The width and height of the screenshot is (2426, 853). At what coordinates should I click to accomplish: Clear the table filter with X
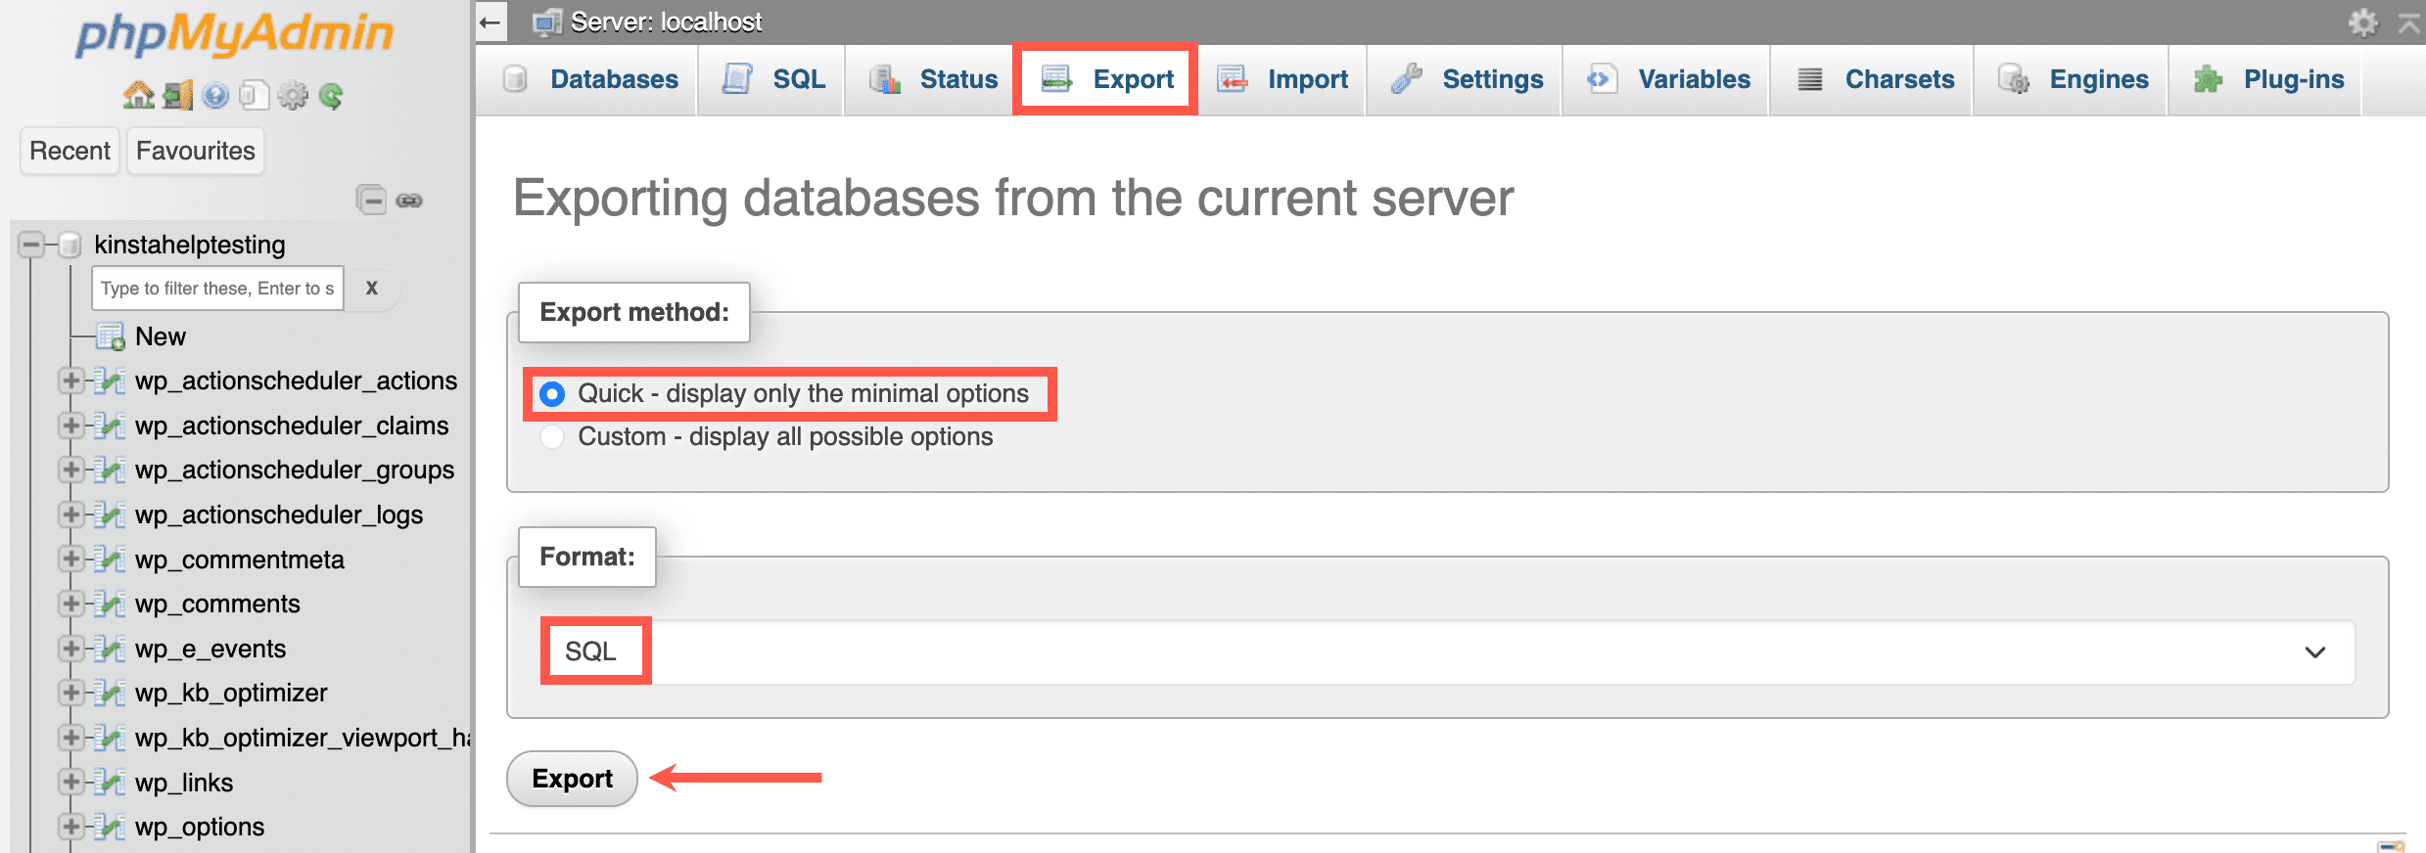tap(372, 289)
